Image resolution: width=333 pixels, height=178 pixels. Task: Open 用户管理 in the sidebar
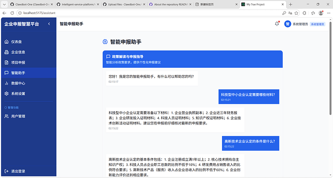tap(28, 116)
